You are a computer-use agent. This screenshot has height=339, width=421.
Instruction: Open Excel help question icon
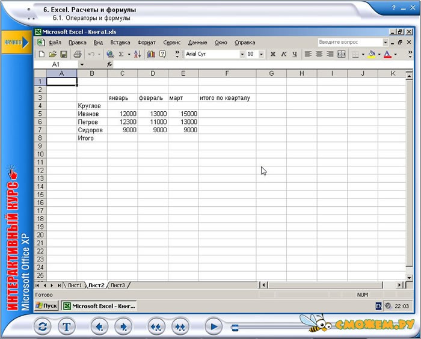(x=162, y=54)
